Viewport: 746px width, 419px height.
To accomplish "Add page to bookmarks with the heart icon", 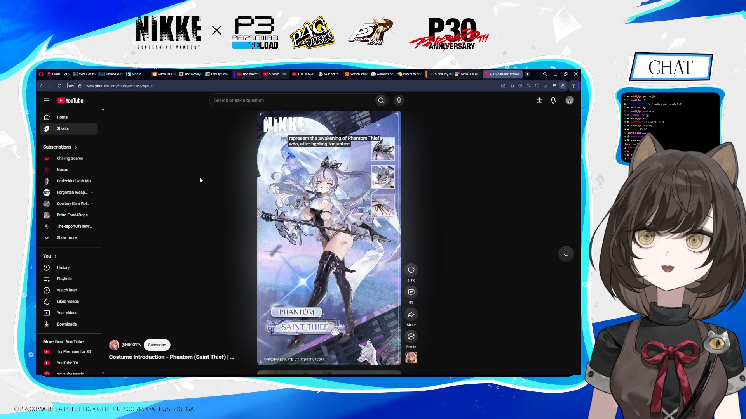I will (537, 86).
